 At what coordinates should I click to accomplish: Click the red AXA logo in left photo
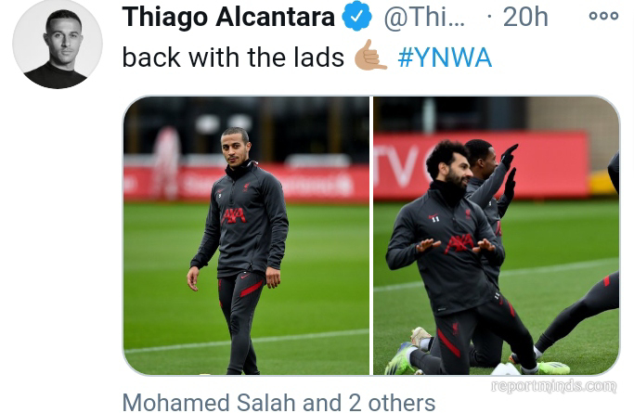tap(234, 216)
